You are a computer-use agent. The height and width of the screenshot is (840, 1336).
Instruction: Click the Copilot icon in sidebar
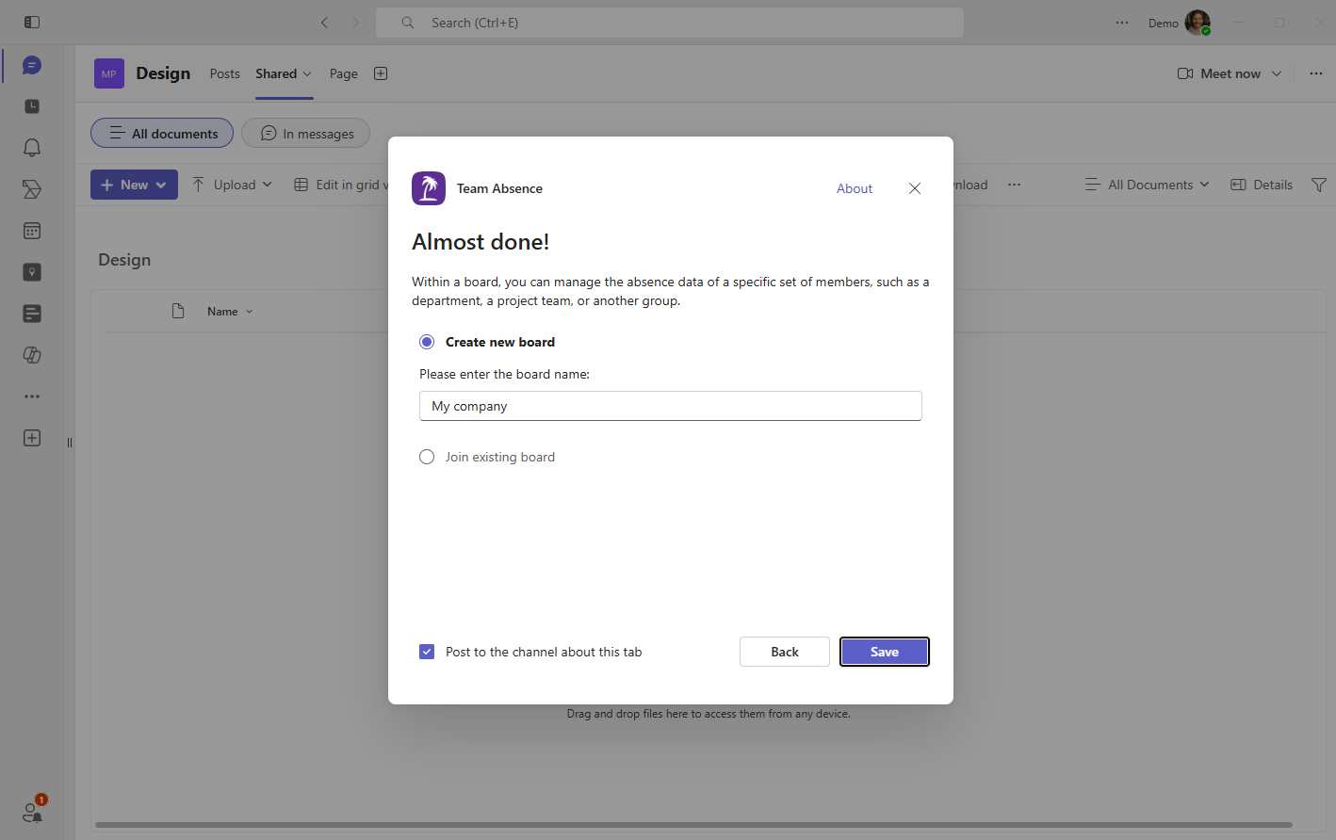[x=32, y=355]
